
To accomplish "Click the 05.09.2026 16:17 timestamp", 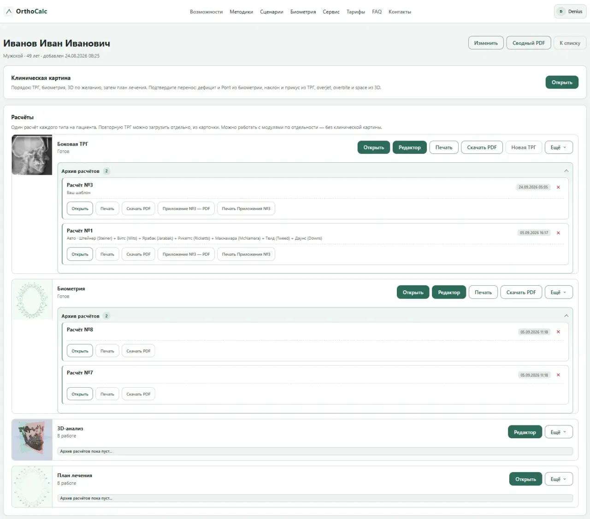I will pos(534,233).
